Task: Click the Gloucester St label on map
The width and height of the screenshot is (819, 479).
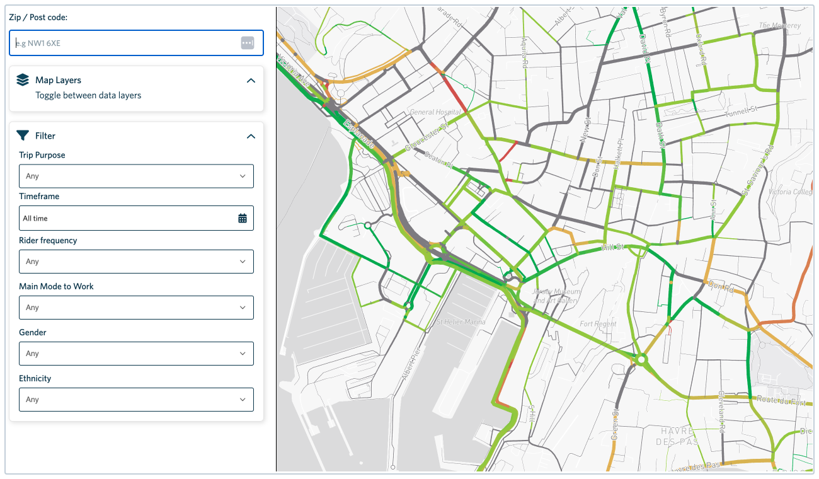Action: [x=425, y=137]
